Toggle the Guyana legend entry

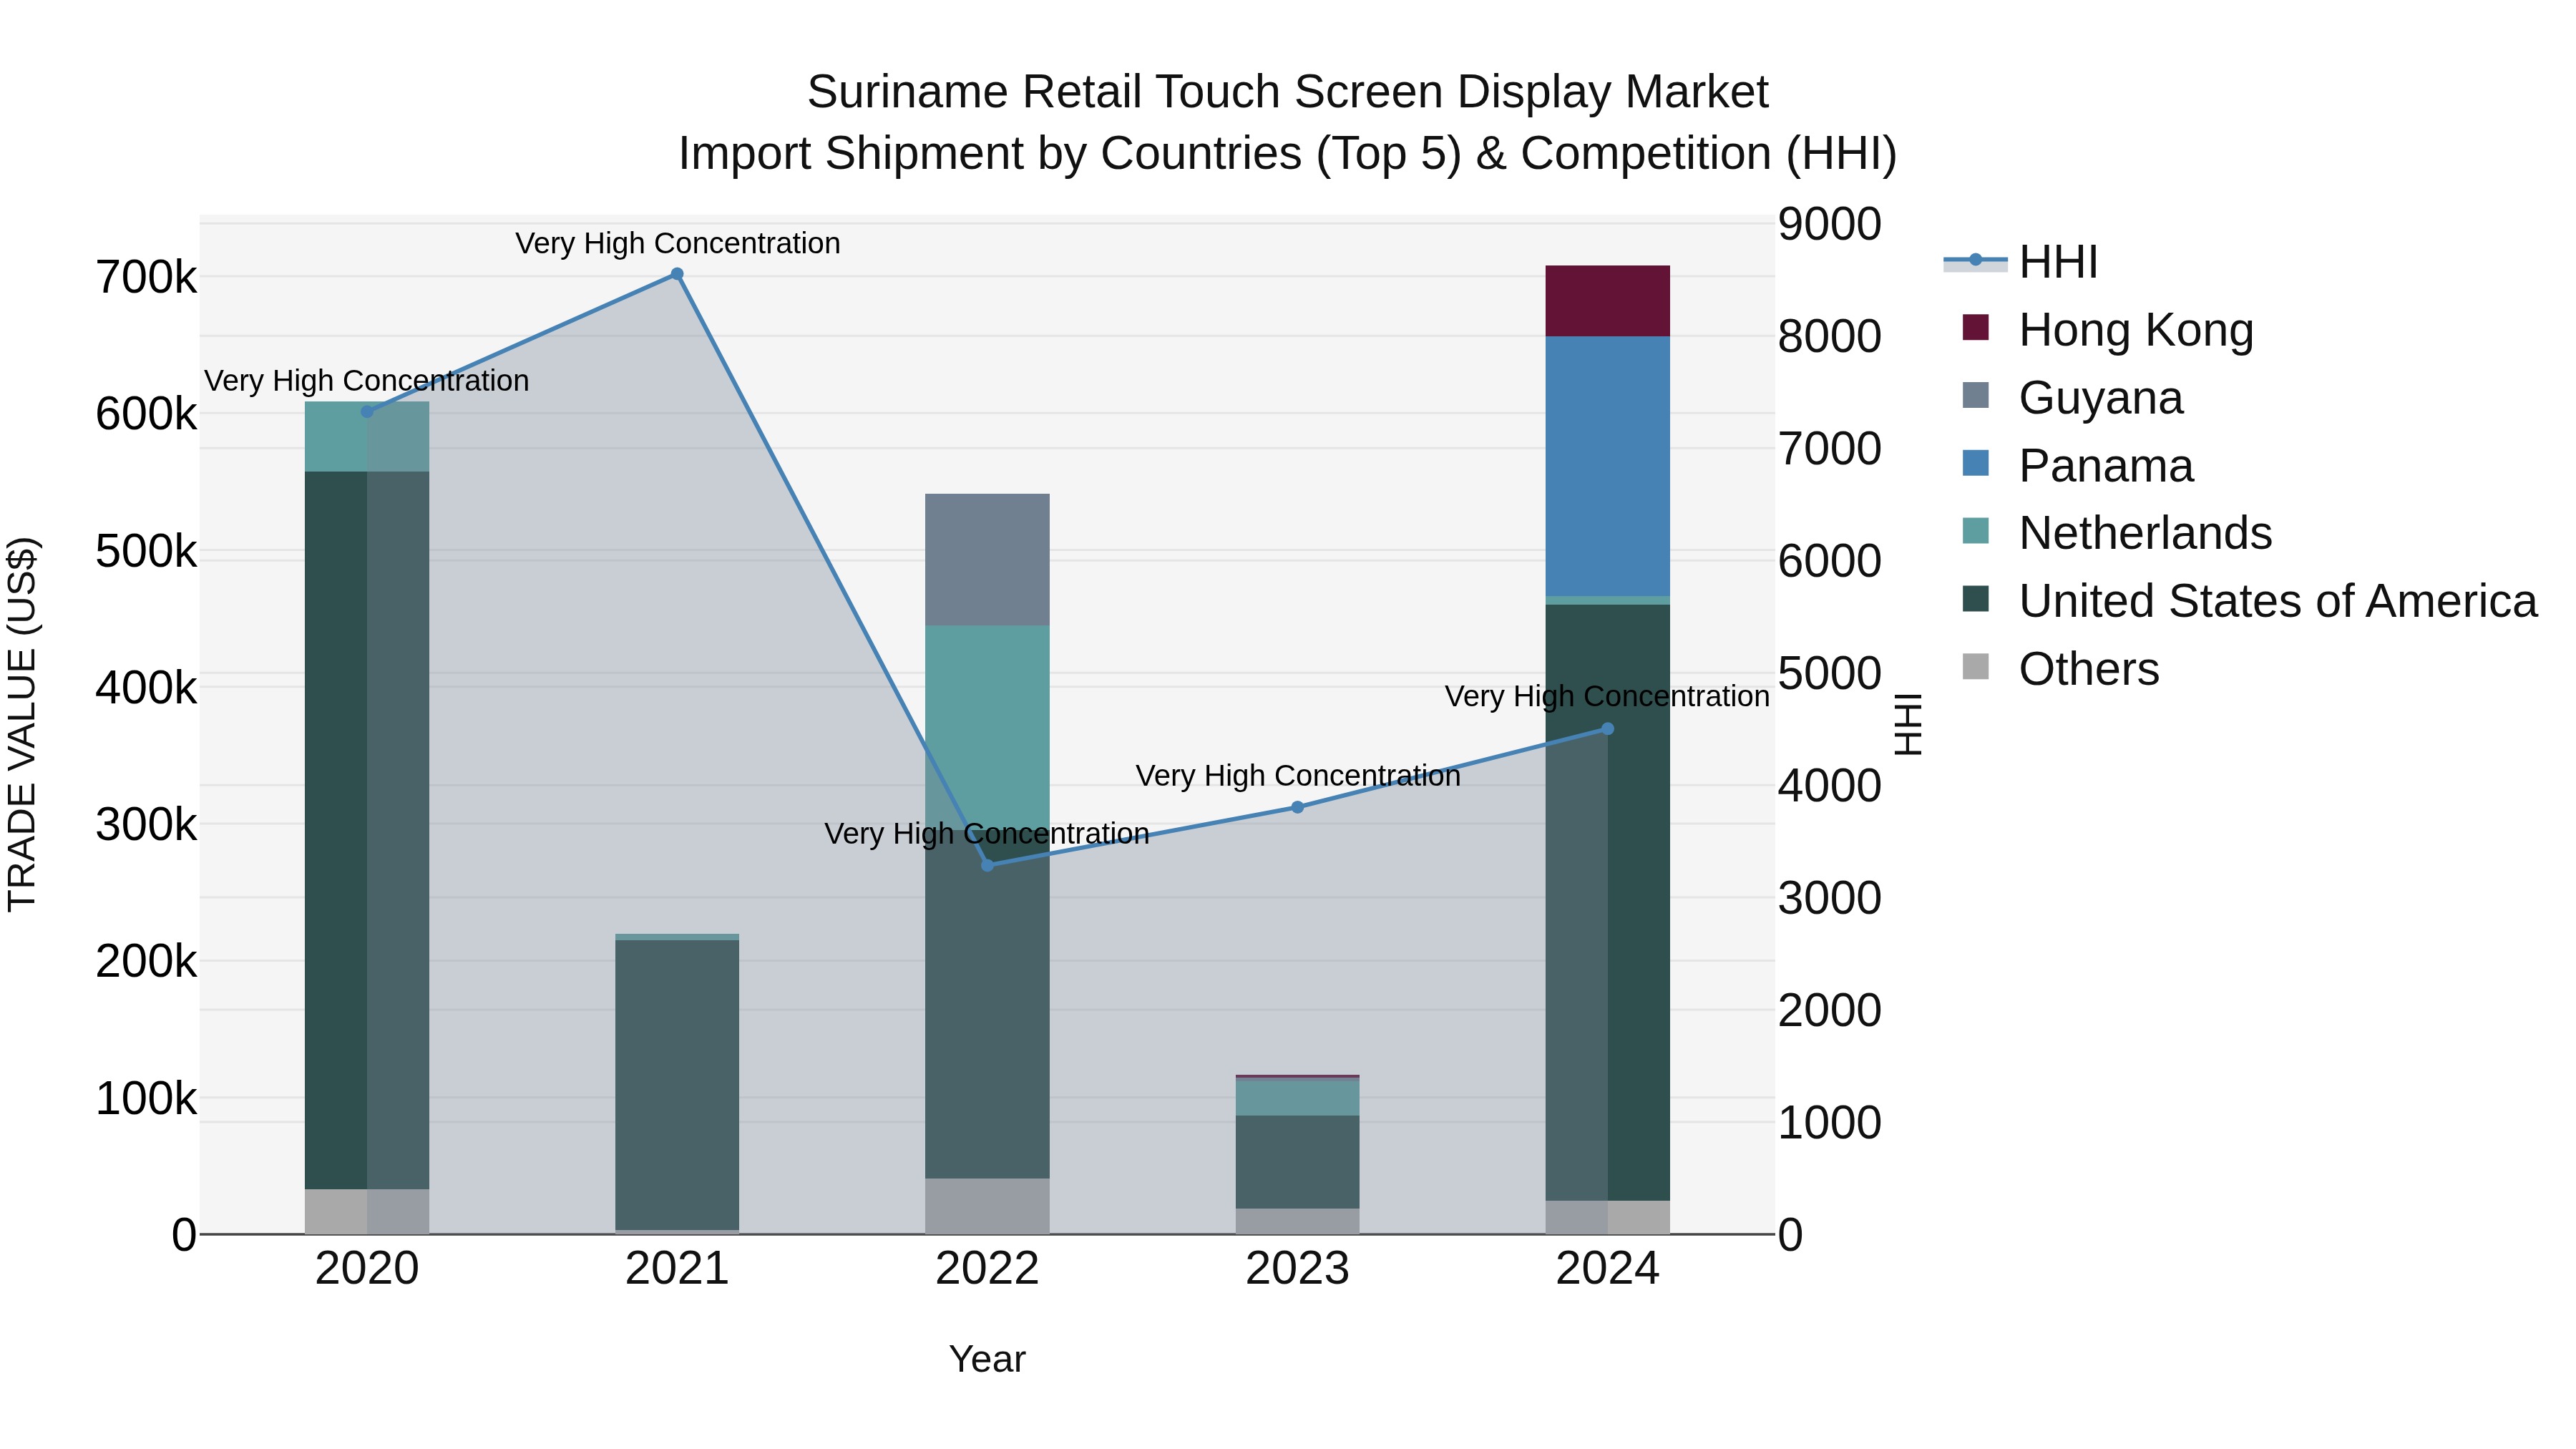point(2073,398)
